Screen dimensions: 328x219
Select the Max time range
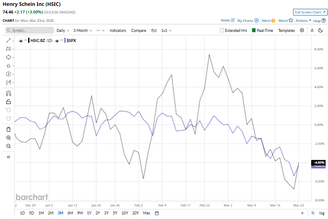[147, 213]
